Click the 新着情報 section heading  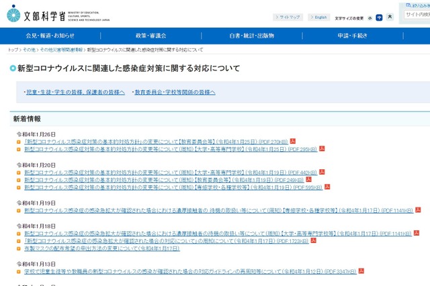point(27,119)
